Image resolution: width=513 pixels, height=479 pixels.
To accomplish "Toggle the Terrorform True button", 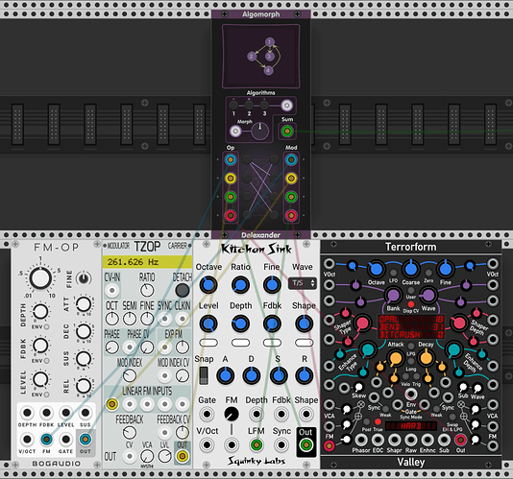I will (x=378, y=421).
